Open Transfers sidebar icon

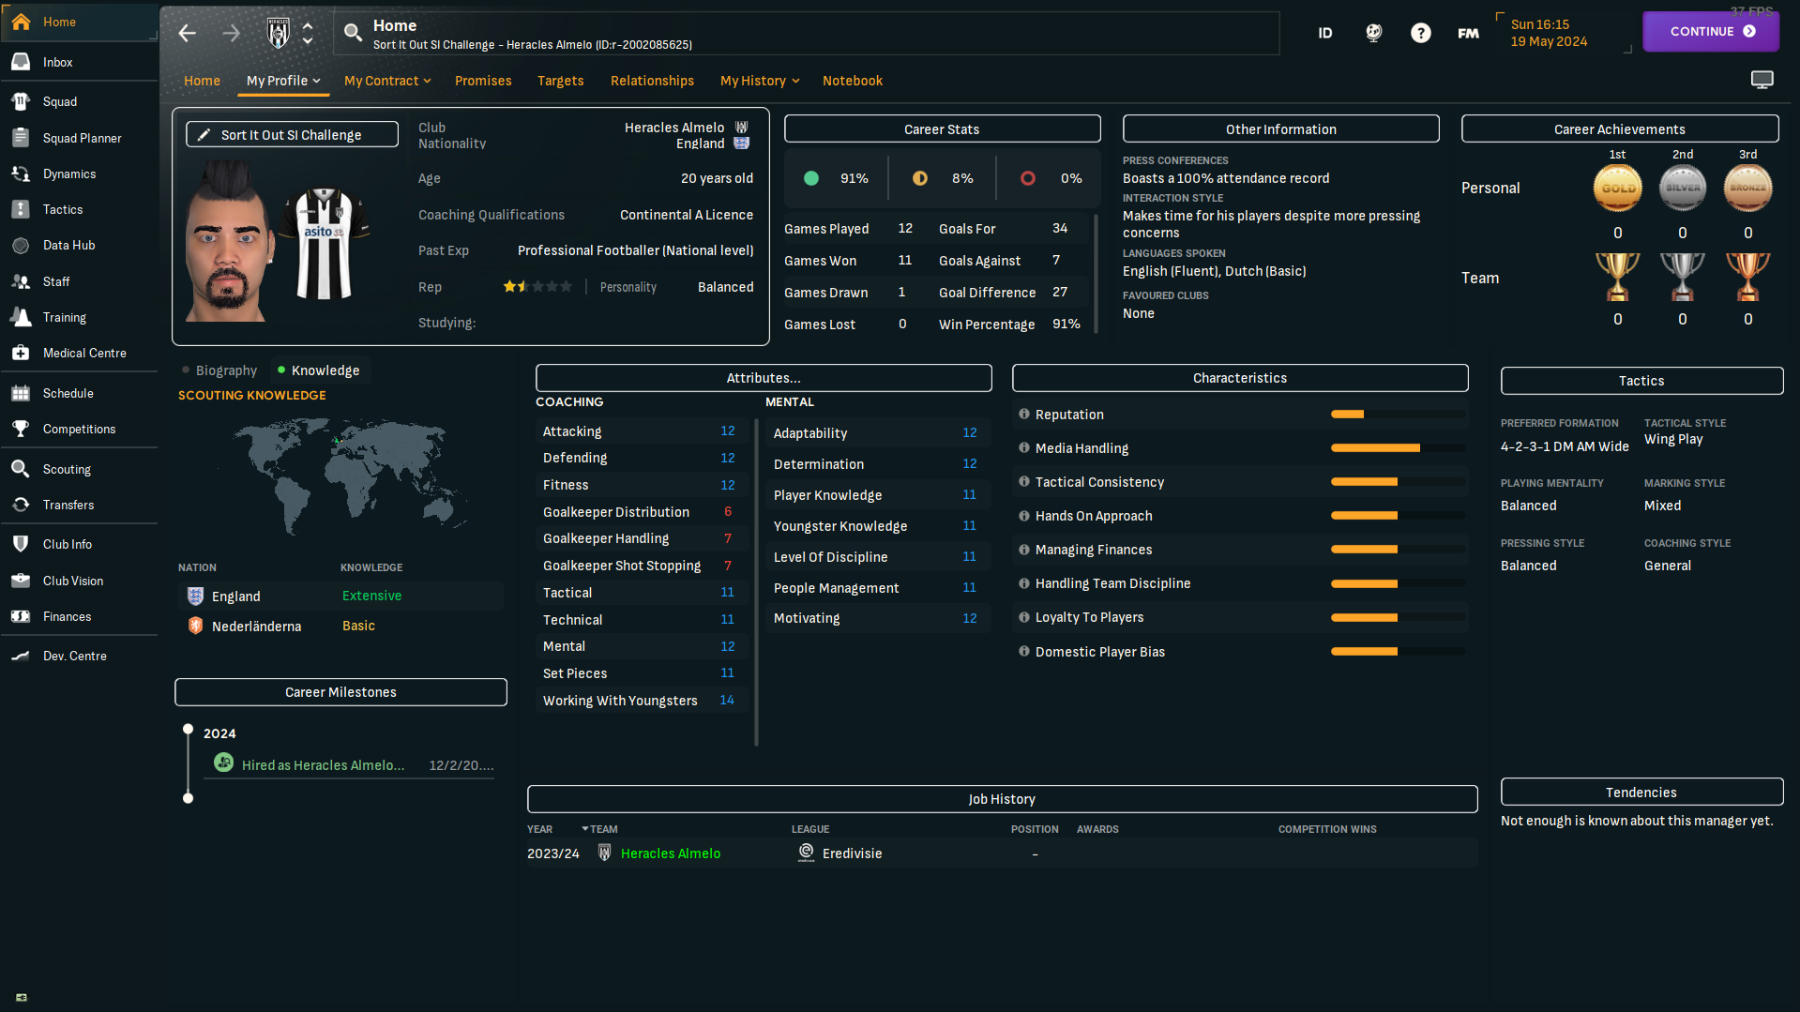[x=21, y=505]
